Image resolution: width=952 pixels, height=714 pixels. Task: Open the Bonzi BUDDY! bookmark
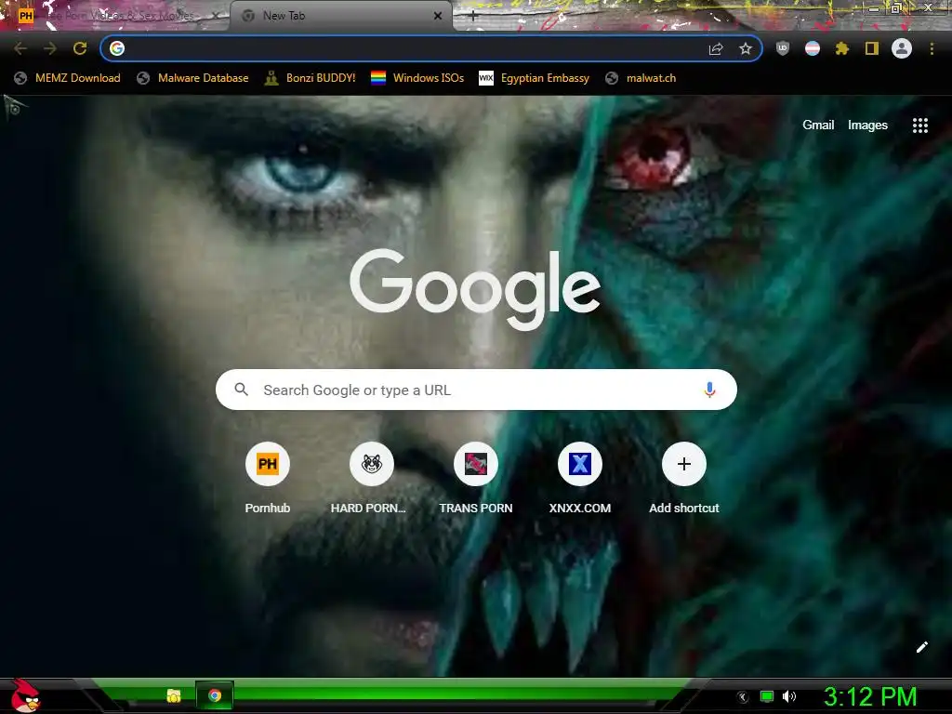coord(311,78)
